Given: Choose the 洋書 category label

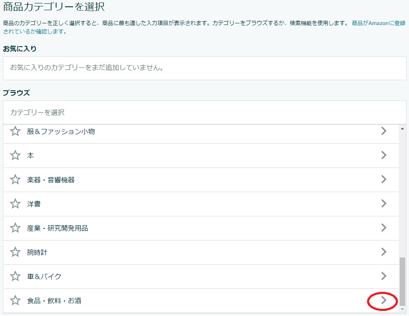Looking at the screenshot, I should pos(34,204).
